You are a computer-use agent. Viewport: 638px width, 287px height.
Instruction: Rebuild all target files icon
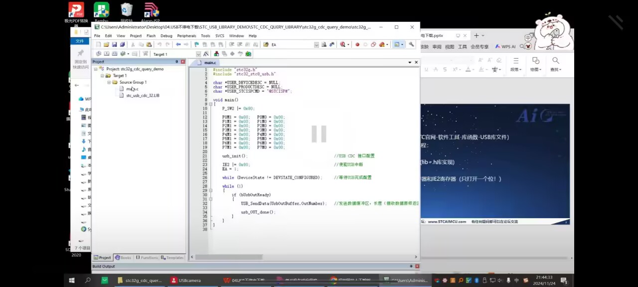[114, 54]
